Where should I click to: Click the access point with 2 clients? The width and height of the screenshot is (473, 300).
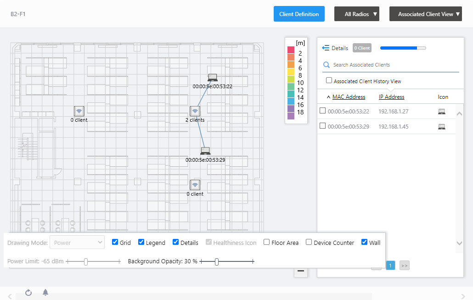point(195,111)
